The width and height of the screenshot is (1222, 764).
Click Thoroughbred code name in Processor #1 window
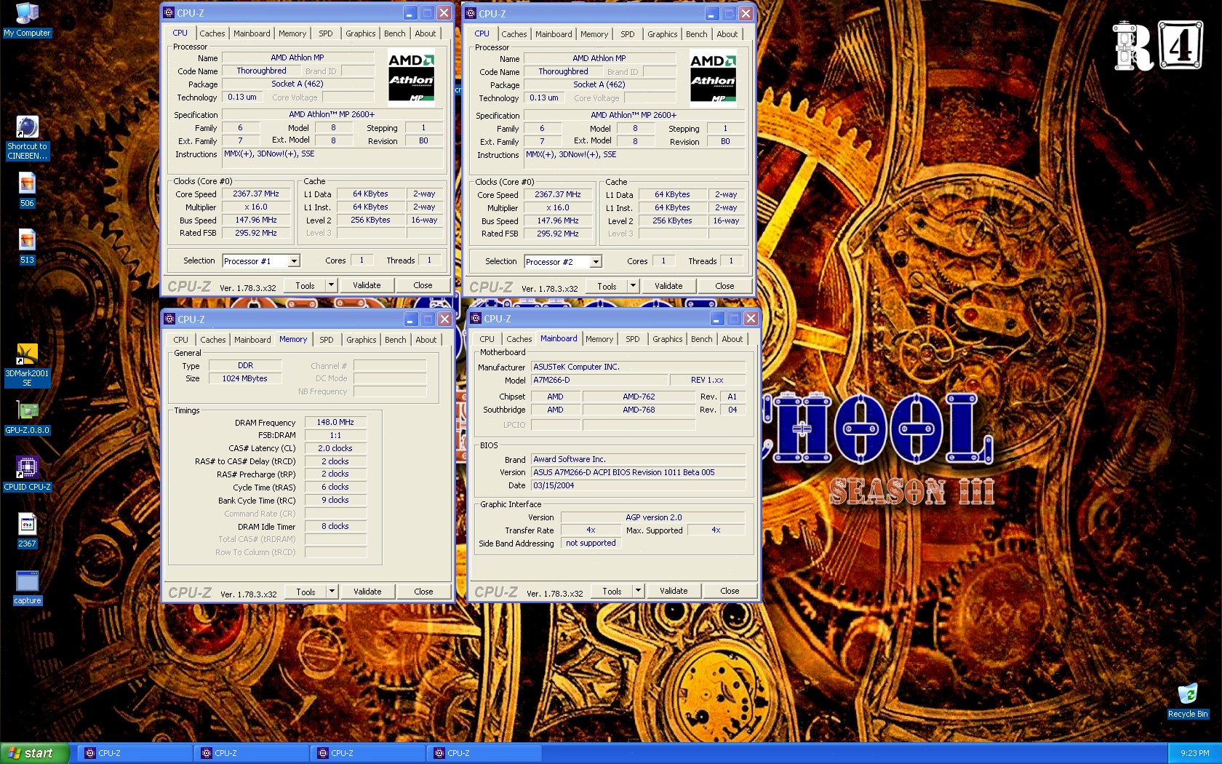pos(261,71)
